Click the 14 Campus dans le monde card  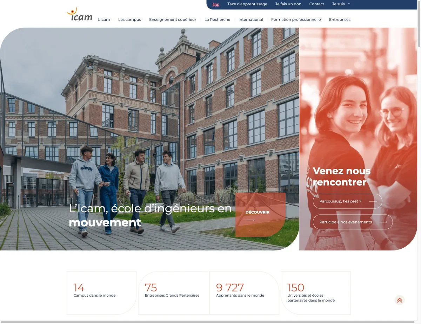pyautogui.click(x=102, y=293)
